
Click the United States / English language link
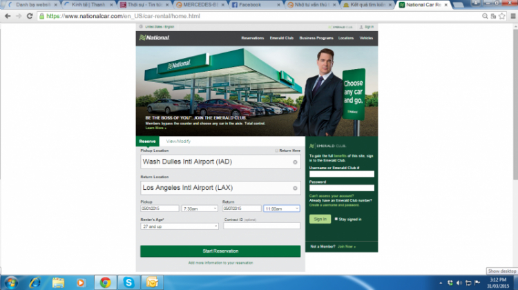tap(157, 27)
